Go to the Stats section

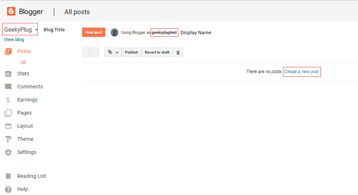click(23, 73)
